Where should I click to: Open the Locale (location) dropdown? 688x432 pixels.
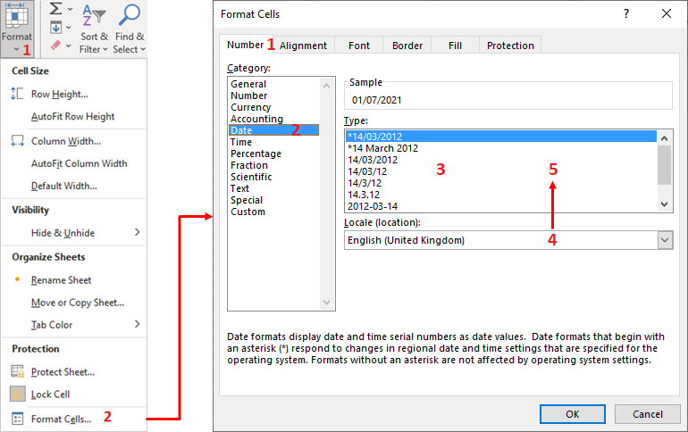[x=665, y=240]
